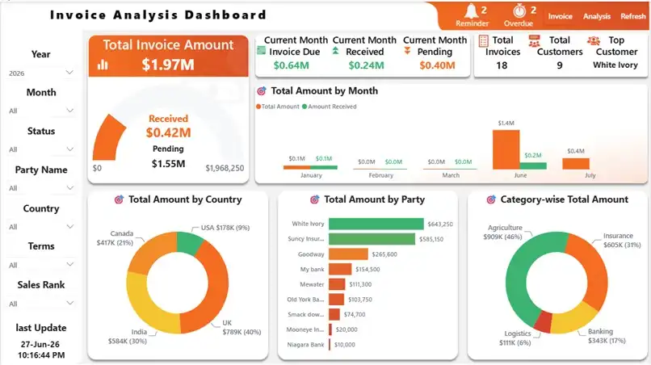Click the $0.40M pending value
Screen dimensions: 651x365
pyautogui.click(x=437, y=65)
